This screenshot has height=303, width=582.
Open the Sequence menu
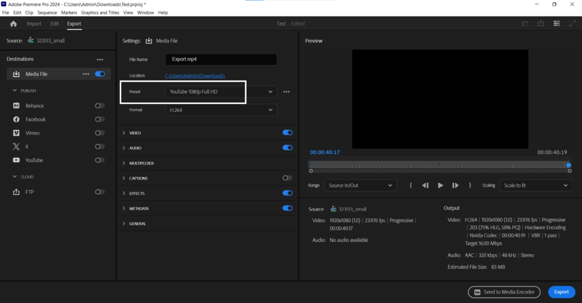point(47,12)
